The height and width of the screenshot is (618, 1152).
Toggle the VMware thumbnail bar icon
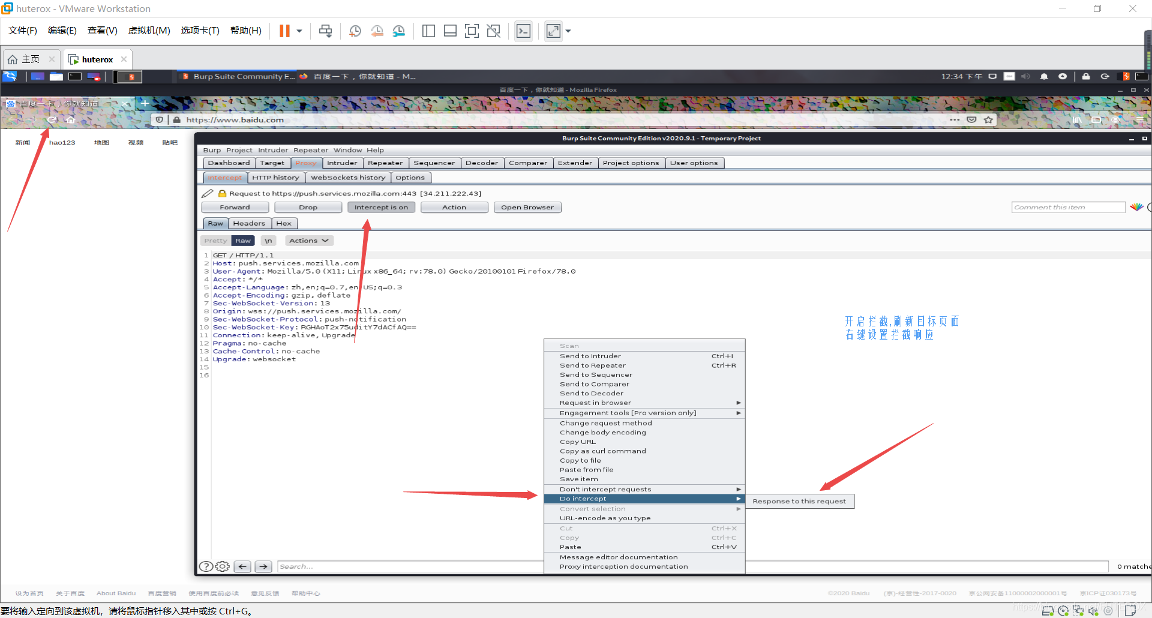pos(450,31)
